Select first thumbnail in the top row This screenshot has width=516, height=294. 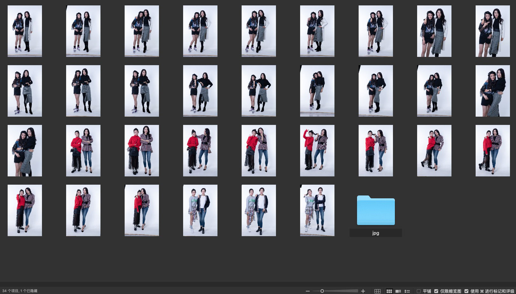click(x=25, y=31)
